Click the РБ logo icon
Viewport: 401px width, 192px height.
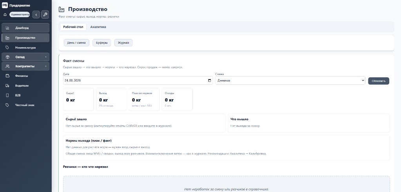pyautogui.click(x=5, y=5)
